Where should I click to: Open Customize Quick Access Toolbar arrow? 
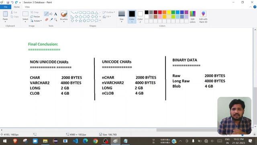tap(20, 2)
